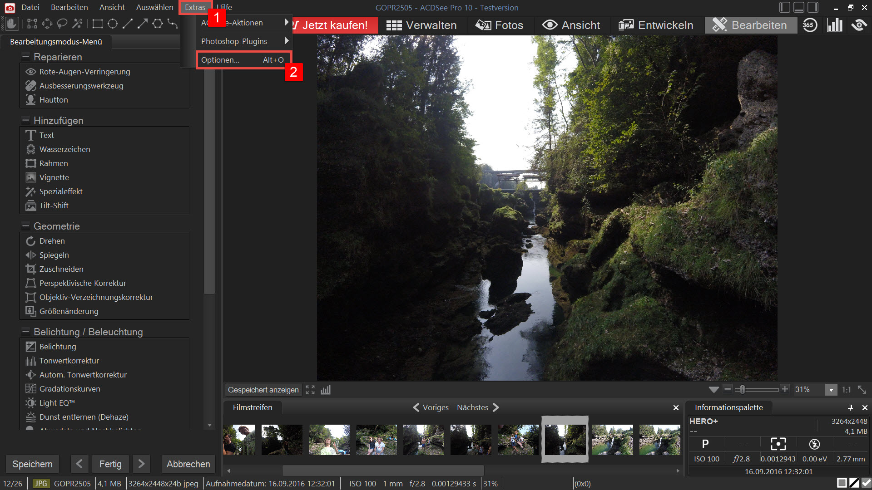Show full screen view icon
Viewport: 872px width, 490px height.
(x=310, y=390)
